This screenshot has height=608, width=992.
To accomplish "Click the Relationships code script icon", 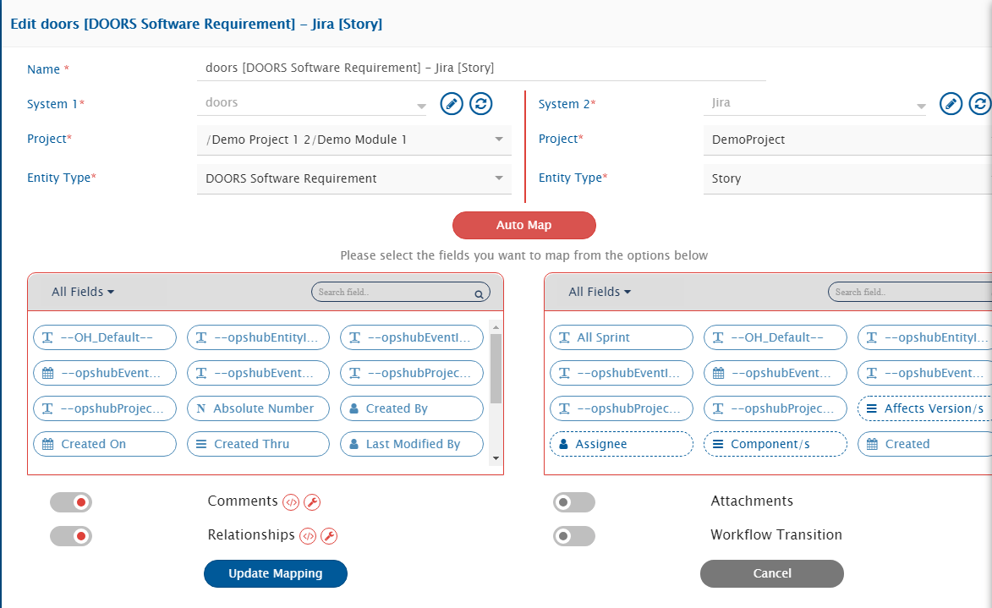I will tap(309, 536).
